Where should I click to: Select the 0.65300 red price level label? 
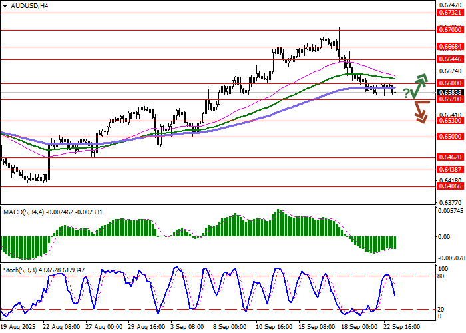(x=450, y=121)
